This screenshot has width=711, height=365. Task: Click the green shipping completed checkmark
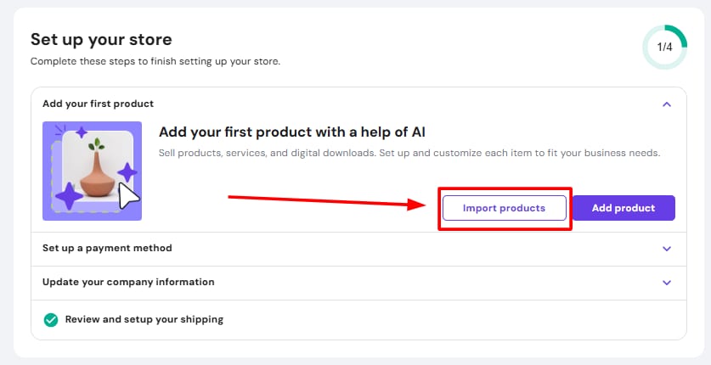(x=51, y=320)
